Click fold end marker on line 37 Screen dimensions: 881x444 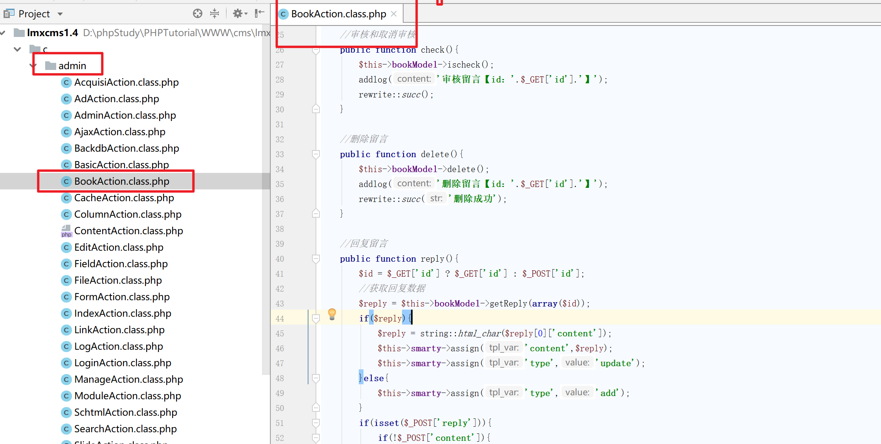point(316,213)
